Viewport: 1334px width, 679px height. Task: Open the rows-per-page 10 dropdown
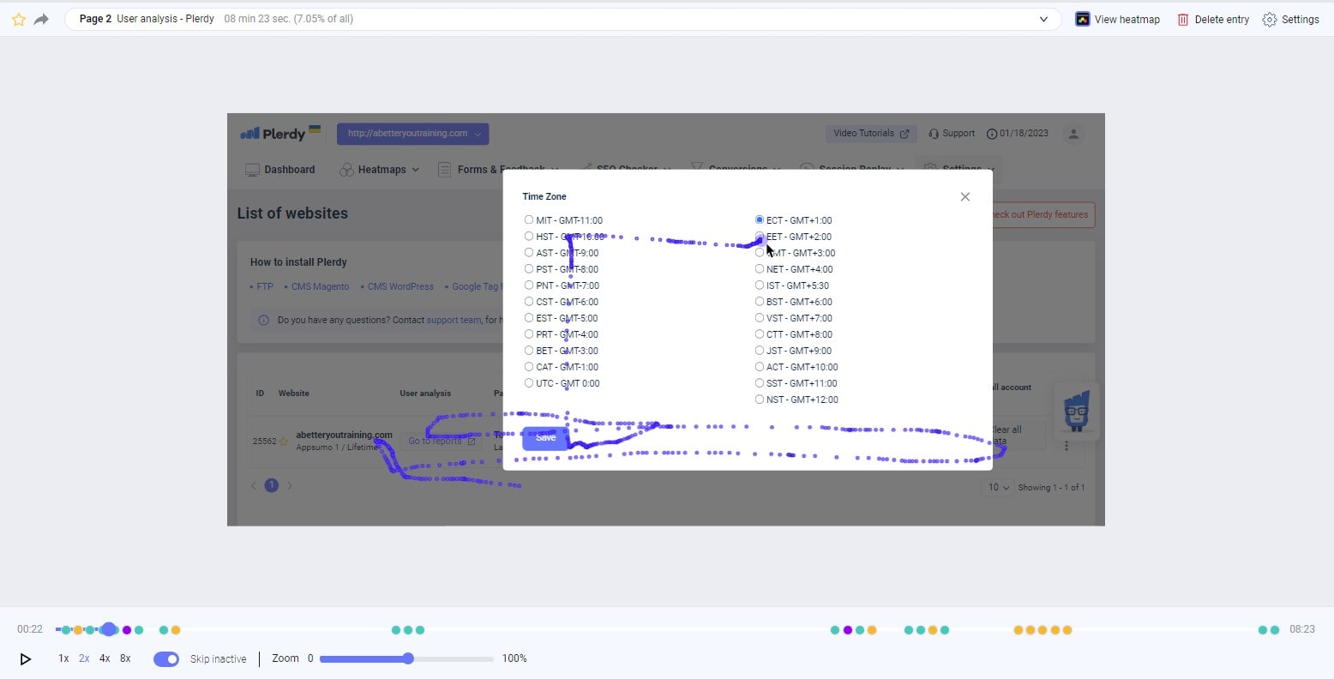point(996,487)
